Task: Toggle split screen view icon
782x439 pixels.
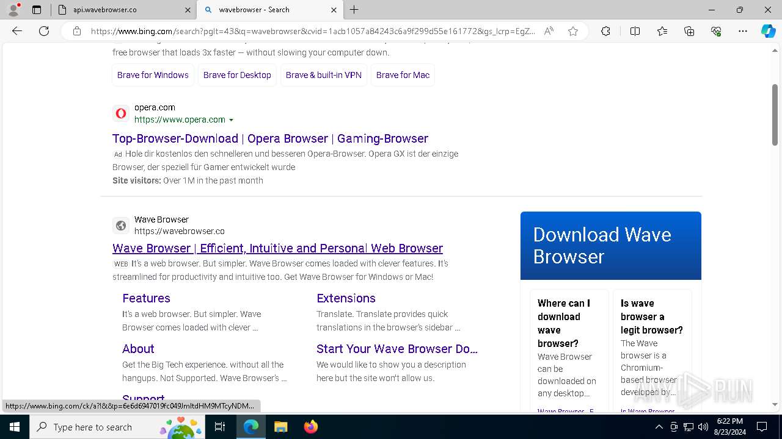Action: [635, 31]
